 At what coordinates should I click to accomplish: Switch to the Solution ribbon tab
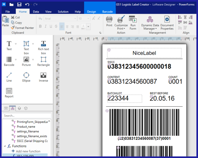[63, 11]
